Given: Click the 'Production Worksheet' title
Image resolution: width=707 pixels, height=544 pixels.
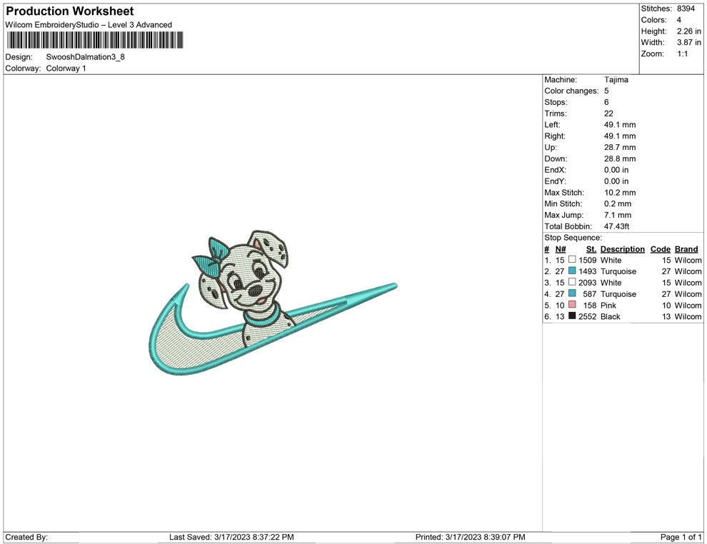Looking at the screenshot, I should [70, 11].
